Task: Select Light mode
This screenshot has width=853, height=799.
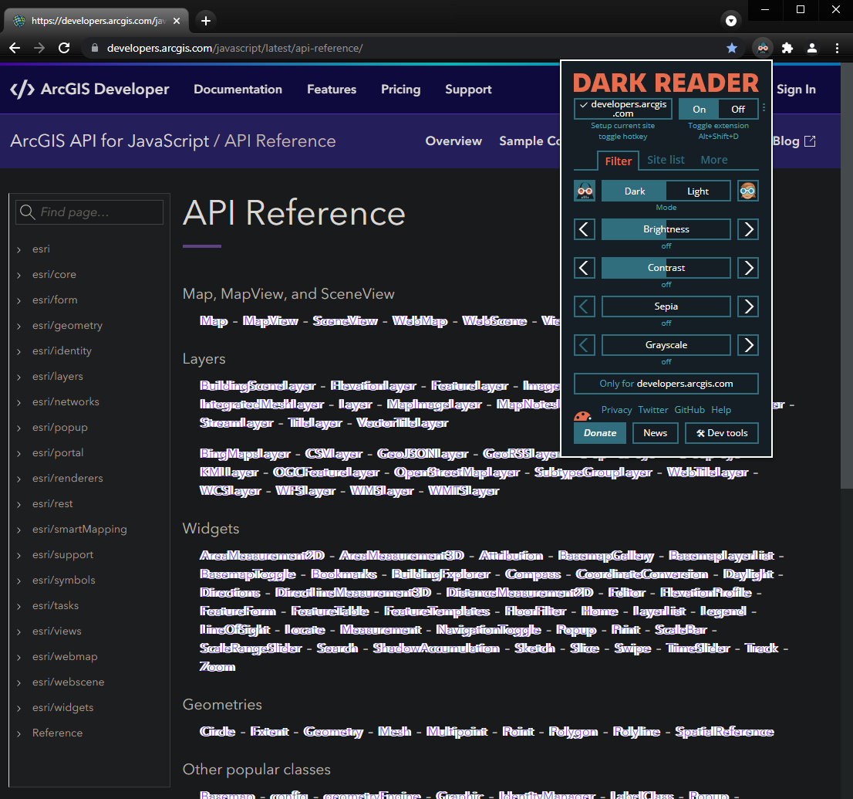Action: (698, 191)
